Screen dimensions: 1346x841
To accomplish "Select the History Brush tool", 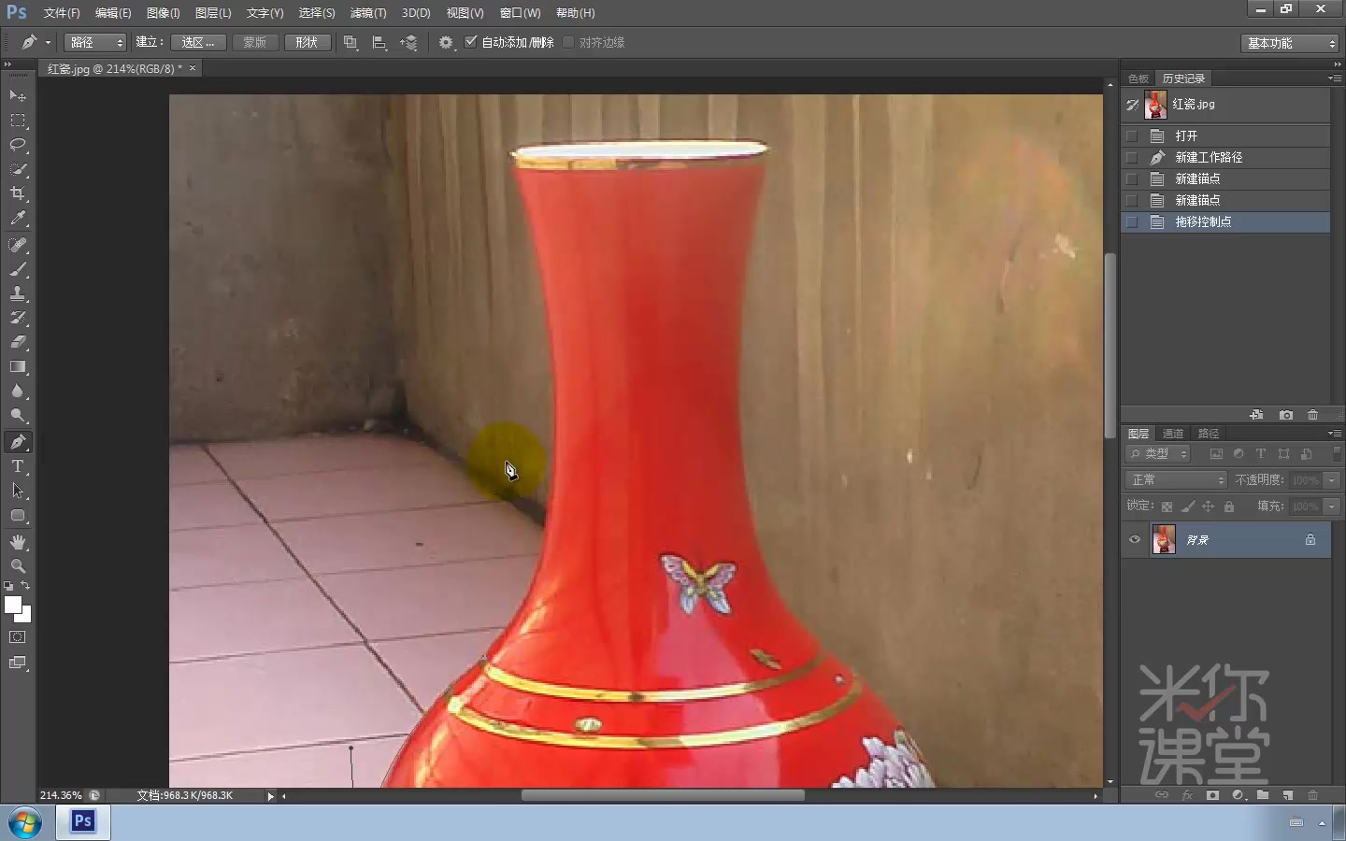I will click(18, 318).
